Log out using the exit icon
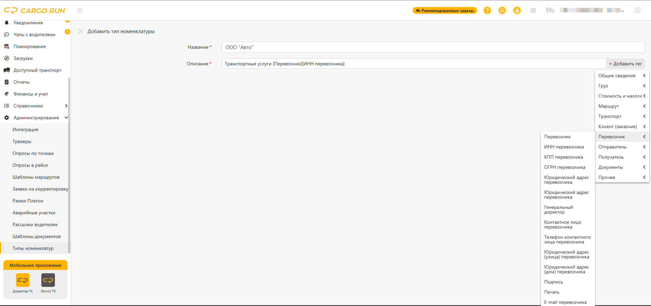651x306 pixels. pos(637,11)
